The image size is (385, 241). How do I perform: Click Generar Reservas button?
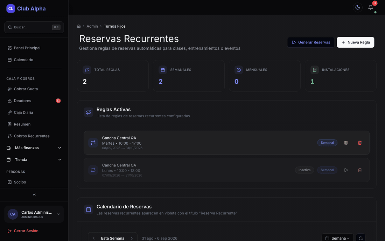[311, 42]
